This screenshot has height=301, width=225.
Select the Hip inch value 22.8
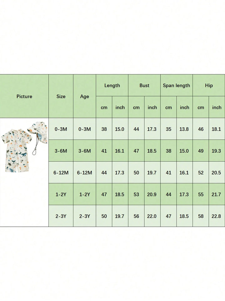coord(217,216)
